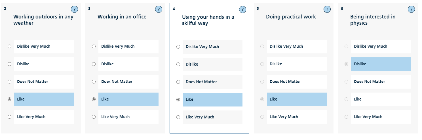View help for 'Being interested in physics'
Image resolution: width=422 pixels, height=140 pixels.
[411, 9]
